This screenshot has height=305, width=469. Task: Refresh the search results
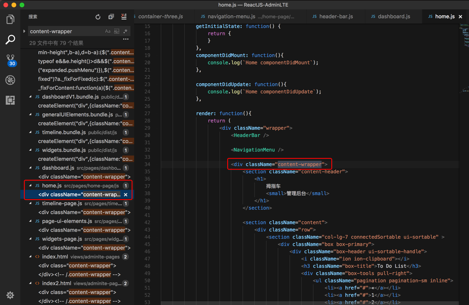pyautogui.click(x=98, y=17)
